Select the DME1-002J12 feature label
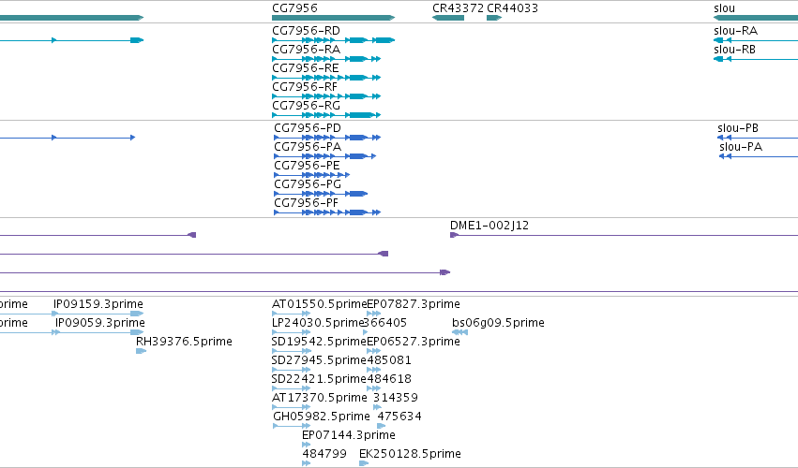The image size is (798, 468). (489, 225)
